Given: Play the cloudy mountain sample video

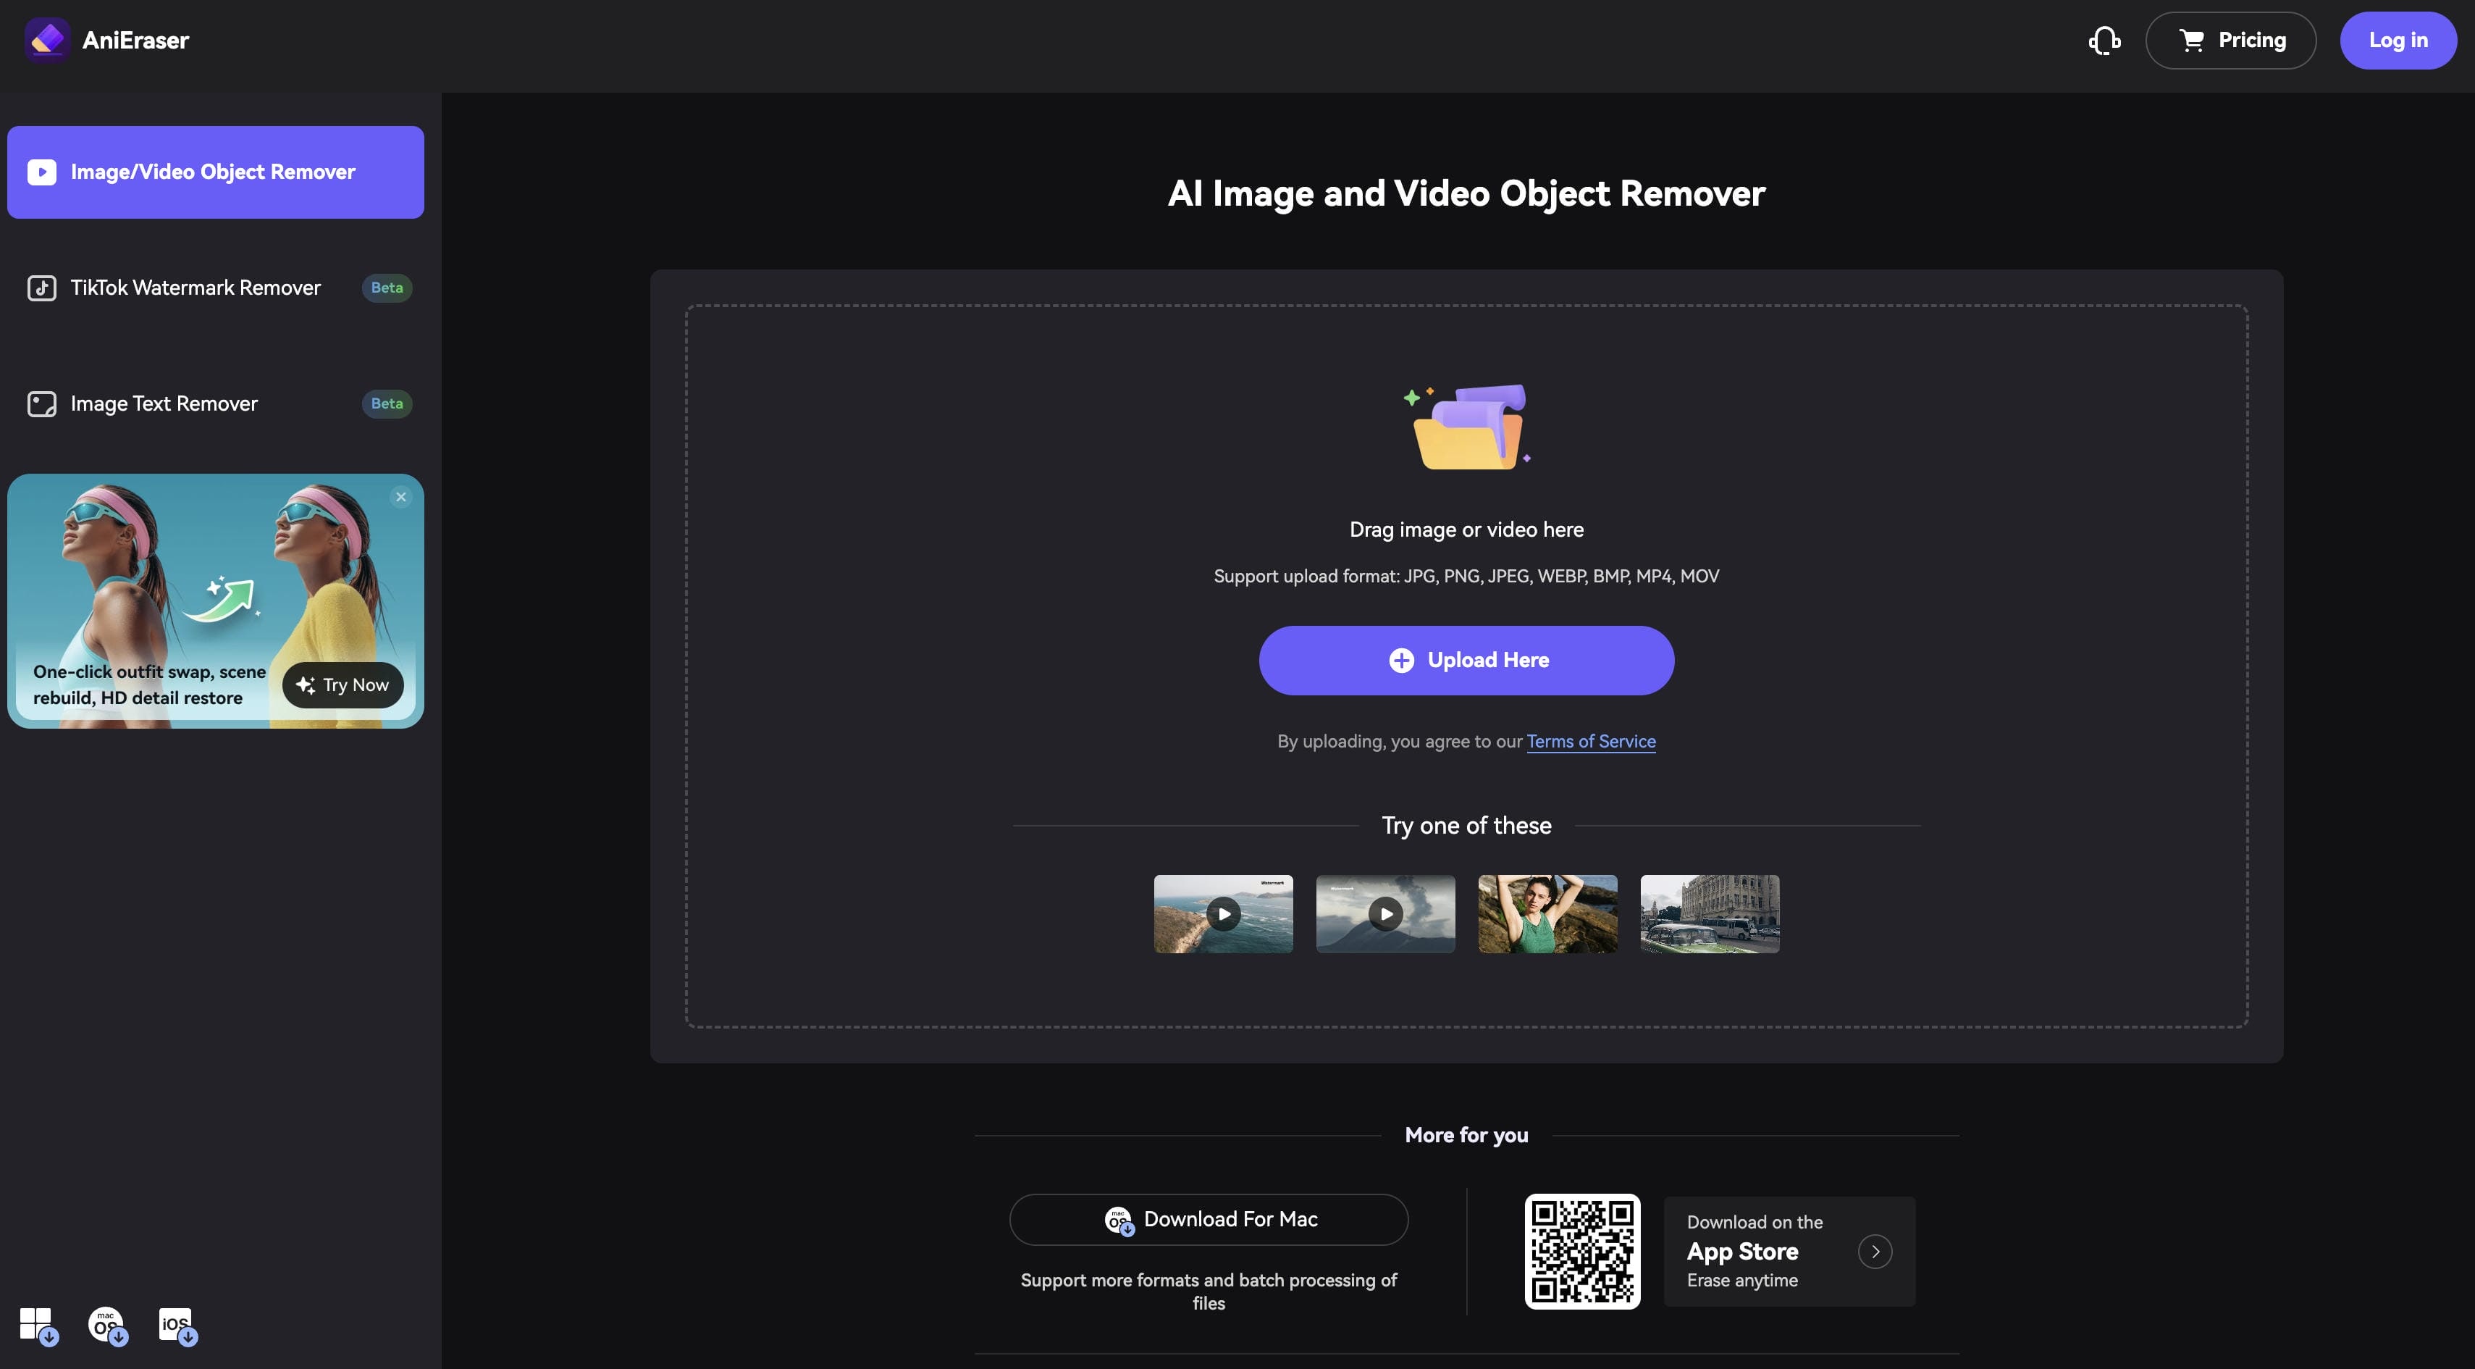Looking at the screenshot, I should (1385, 914).
